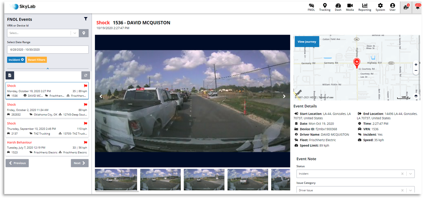
Task: Open the notifications bell icon
Action: pyautogui.click(x=418, y=7)
